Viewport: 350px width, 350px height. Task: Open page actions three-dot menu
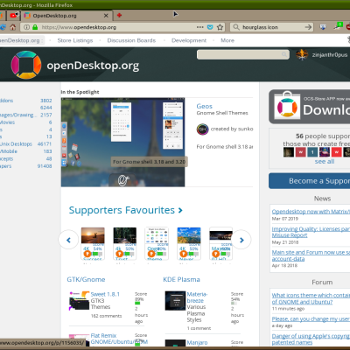(x=200, y=27)
